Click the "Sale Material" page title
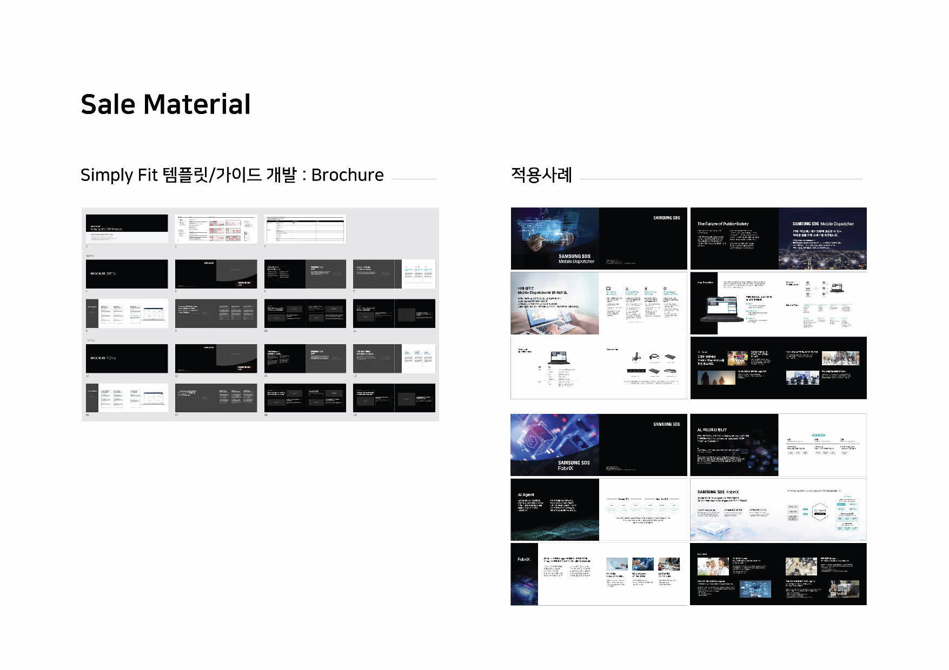The width and height of the screenshot is (949, 670). click(x=165, y=104)
